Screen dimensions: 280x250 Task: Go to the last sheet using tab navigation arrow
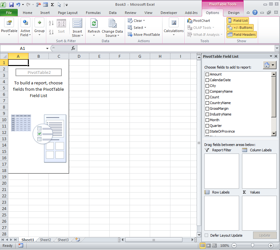16,240
